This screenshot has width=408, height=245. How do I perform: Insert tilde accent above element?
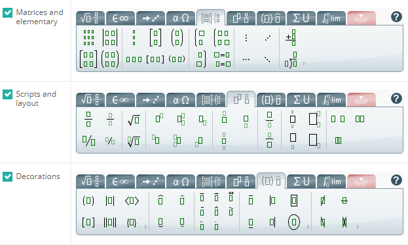coord(231,211)
